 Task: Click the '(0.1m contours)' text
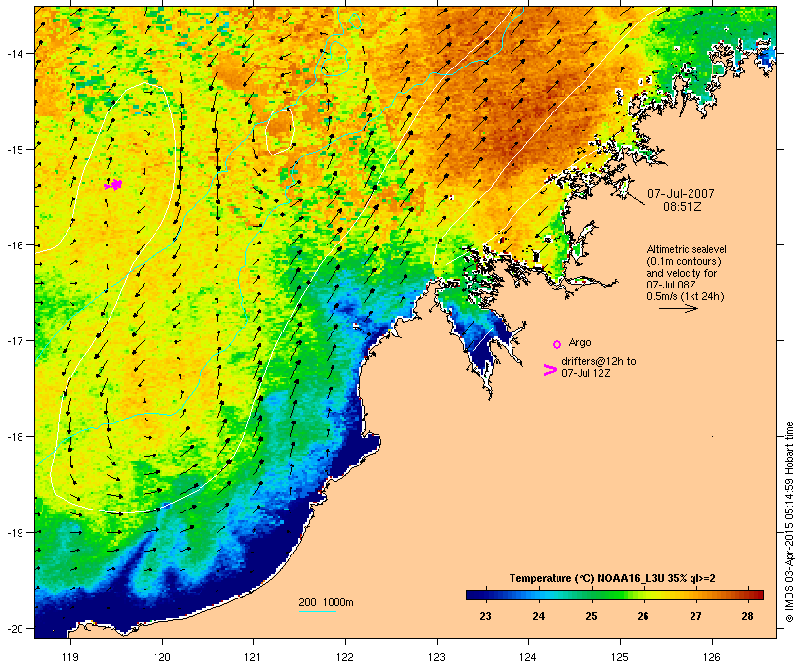point(684,261)
